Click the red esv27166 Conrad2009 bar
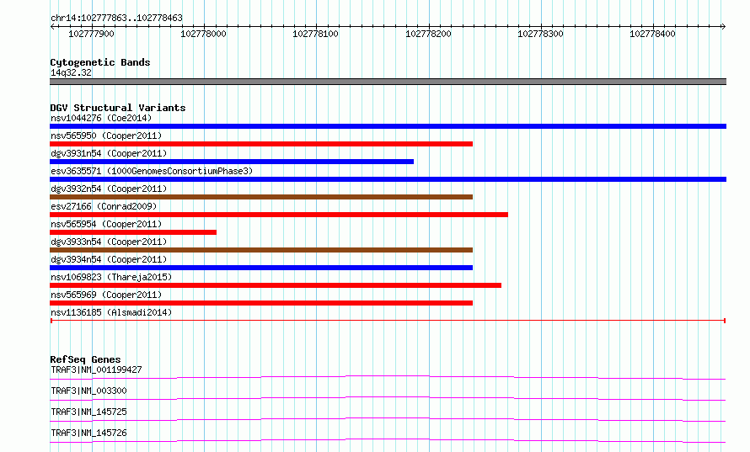750x452 pixels. (x=279, y=215)
